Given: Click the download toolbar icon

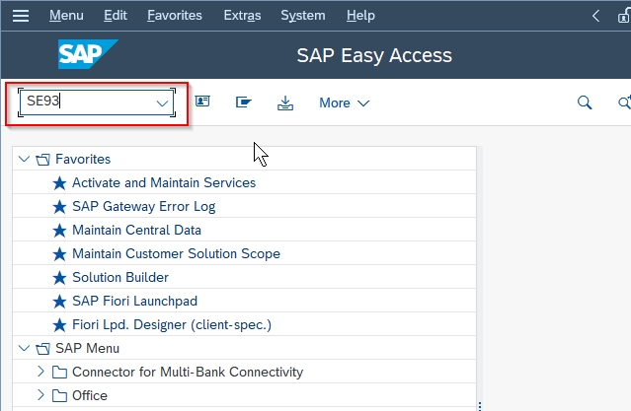Looking at the screenshot, I should [285, 103].
